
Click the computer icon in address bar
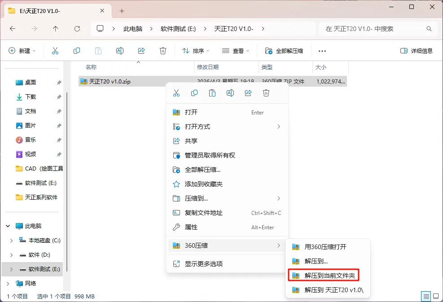point(100,29)
